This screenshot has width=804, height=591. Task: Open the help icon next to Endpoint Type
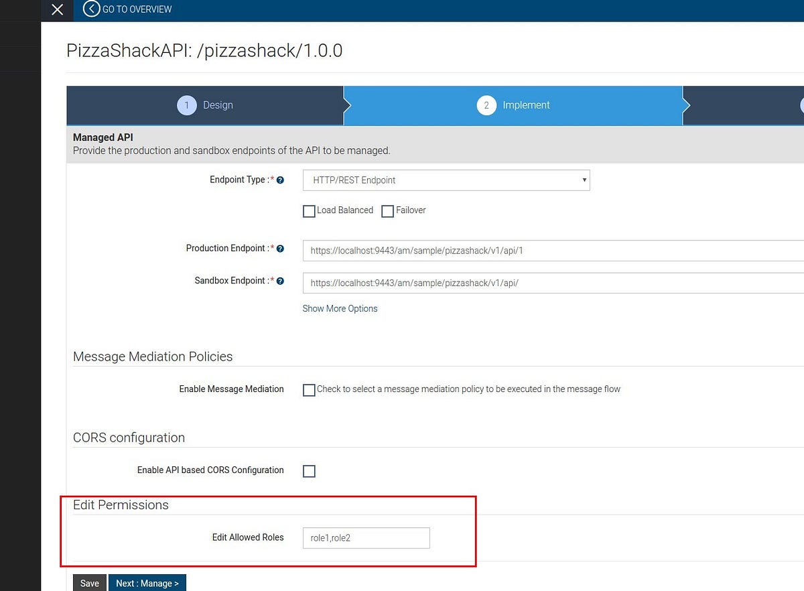tap(280, 180)
